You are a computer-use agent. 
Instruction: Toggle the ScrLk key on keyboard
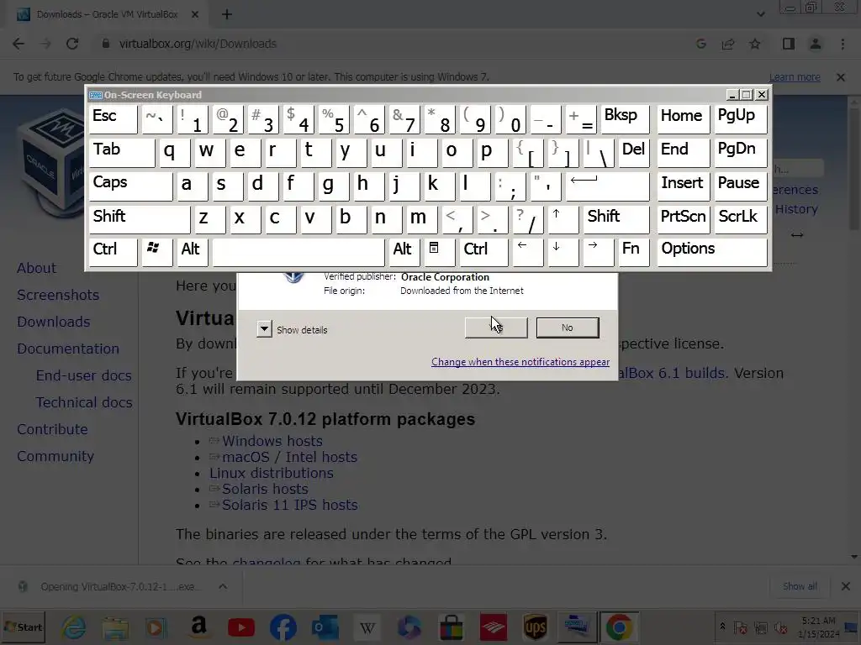tap(740, 219)
